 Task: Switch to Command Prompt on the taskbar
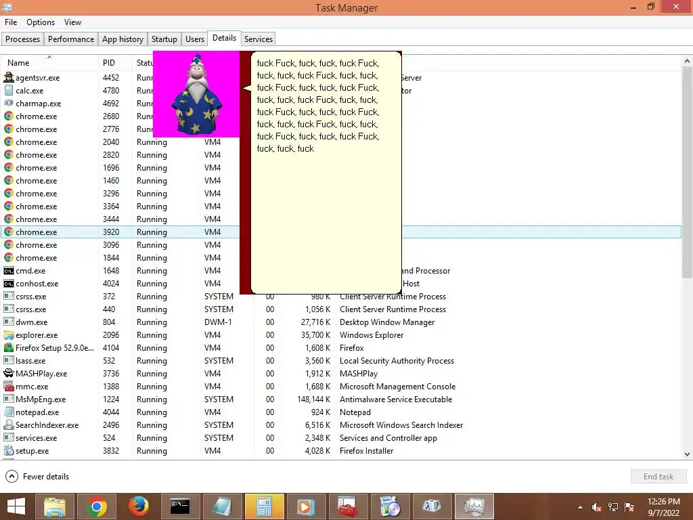pos(180,506)
